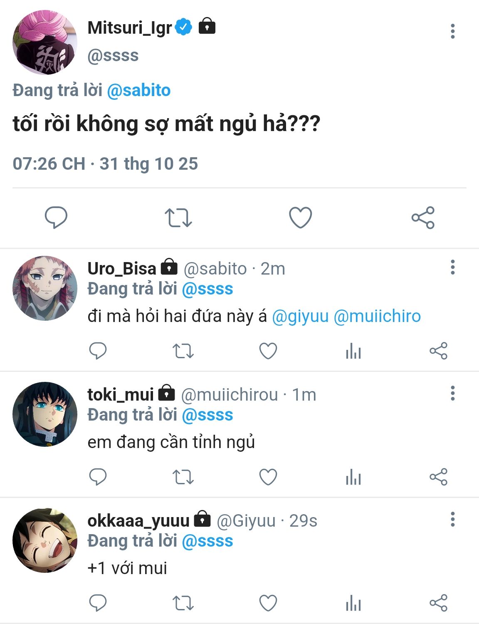Retweet toki_mui's reply

183,477
